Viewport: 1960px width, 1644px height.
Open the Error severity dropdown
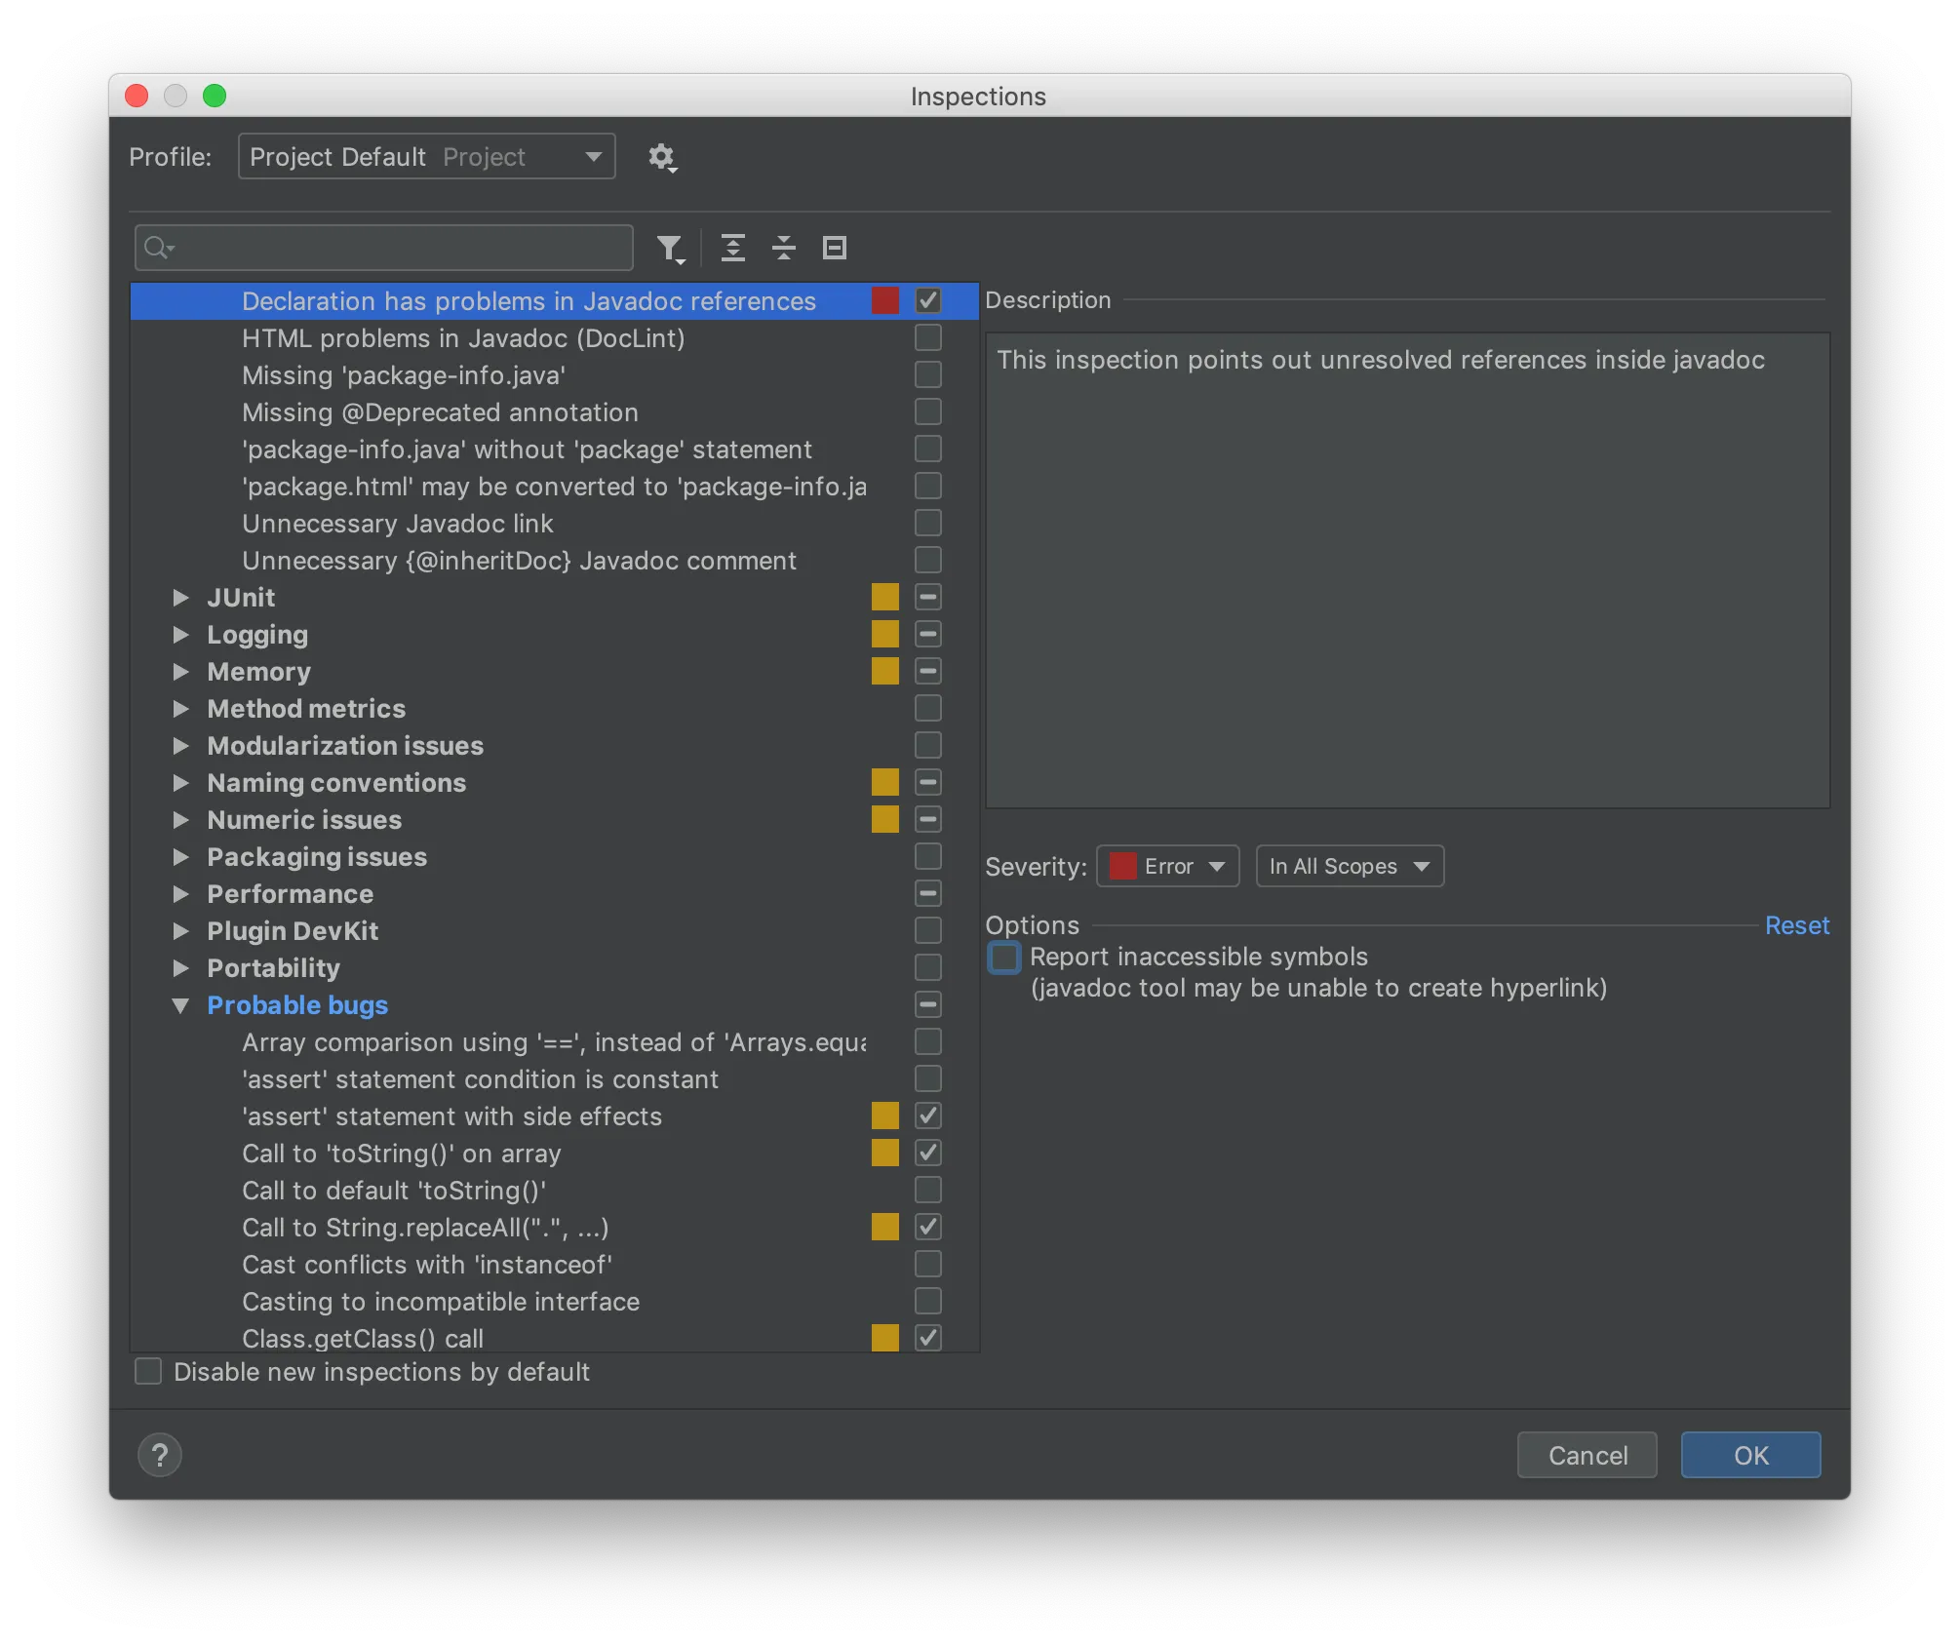[x=1167, y=866]
